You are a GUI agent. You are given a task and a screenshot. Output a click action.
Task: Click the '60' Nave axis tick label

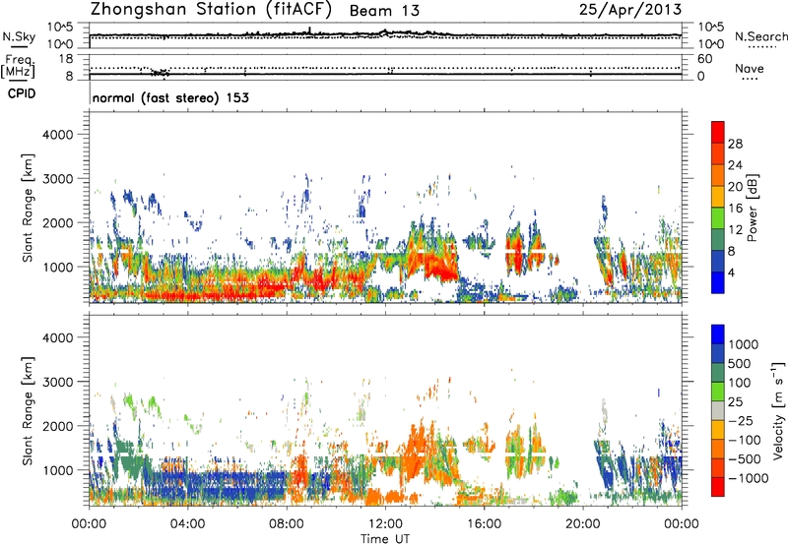[x=705, y=59]
